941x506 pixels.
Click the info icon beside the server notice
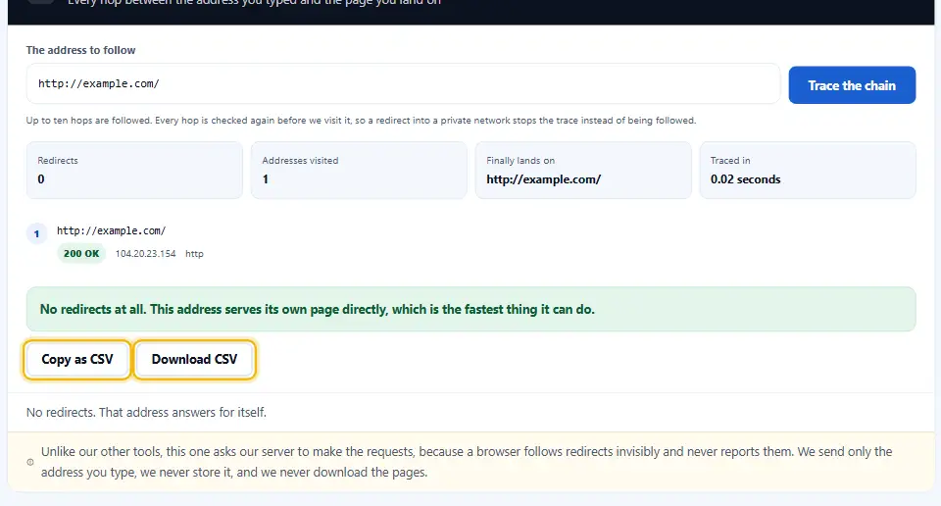click(30, 462)
